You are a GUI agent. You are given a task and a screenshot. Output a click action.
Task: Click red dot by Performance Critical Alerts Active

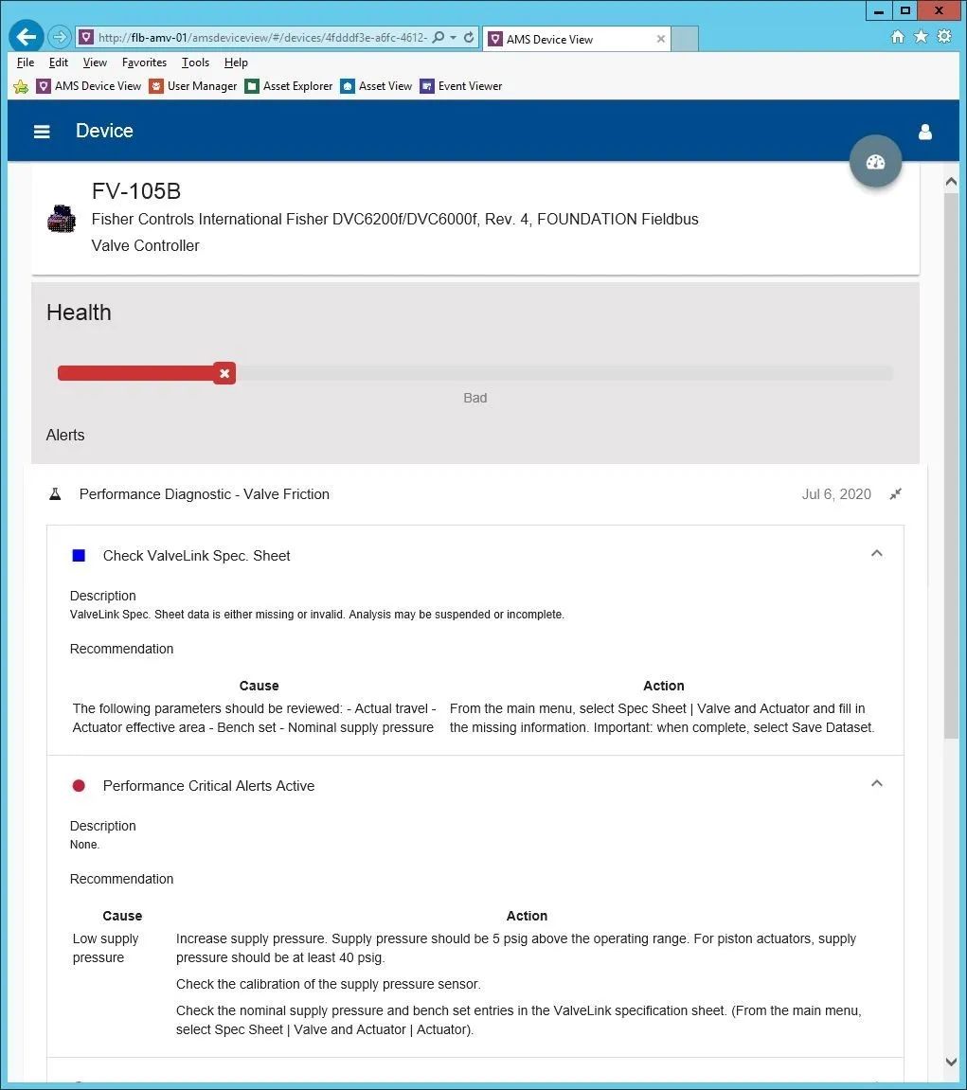[79, 785]
